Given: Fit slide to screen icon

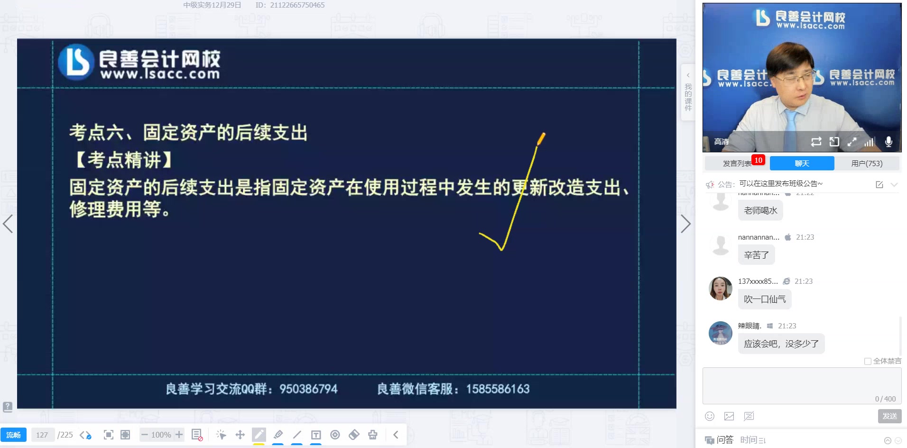Looking at the screenshot, I should (109, 435).
